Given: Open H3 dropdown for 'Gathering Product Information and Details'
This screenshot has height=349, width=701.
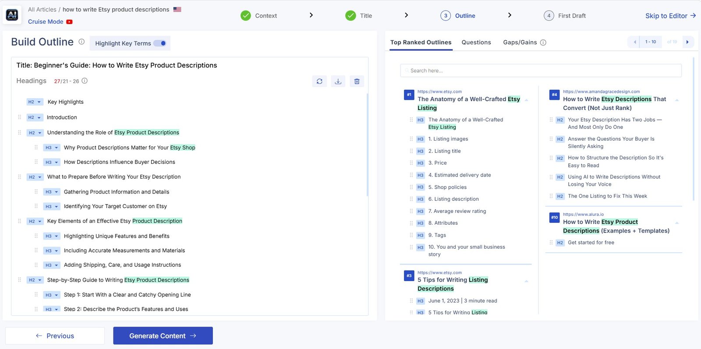Looking at the screenshot, I should [x=52, y=192].
